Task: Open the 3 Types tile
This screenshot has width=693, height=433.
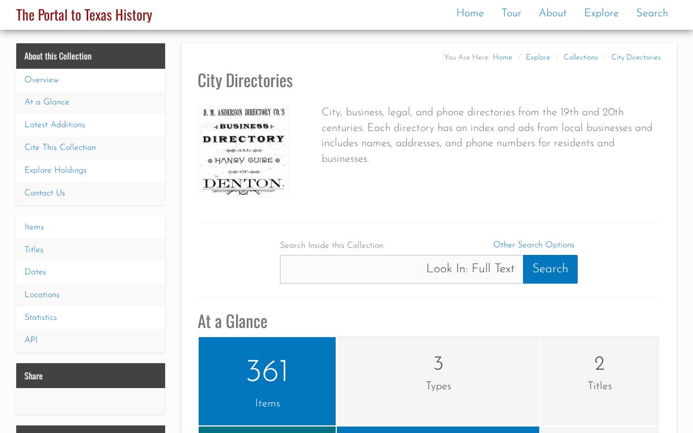Action: (x=438, y=381)
